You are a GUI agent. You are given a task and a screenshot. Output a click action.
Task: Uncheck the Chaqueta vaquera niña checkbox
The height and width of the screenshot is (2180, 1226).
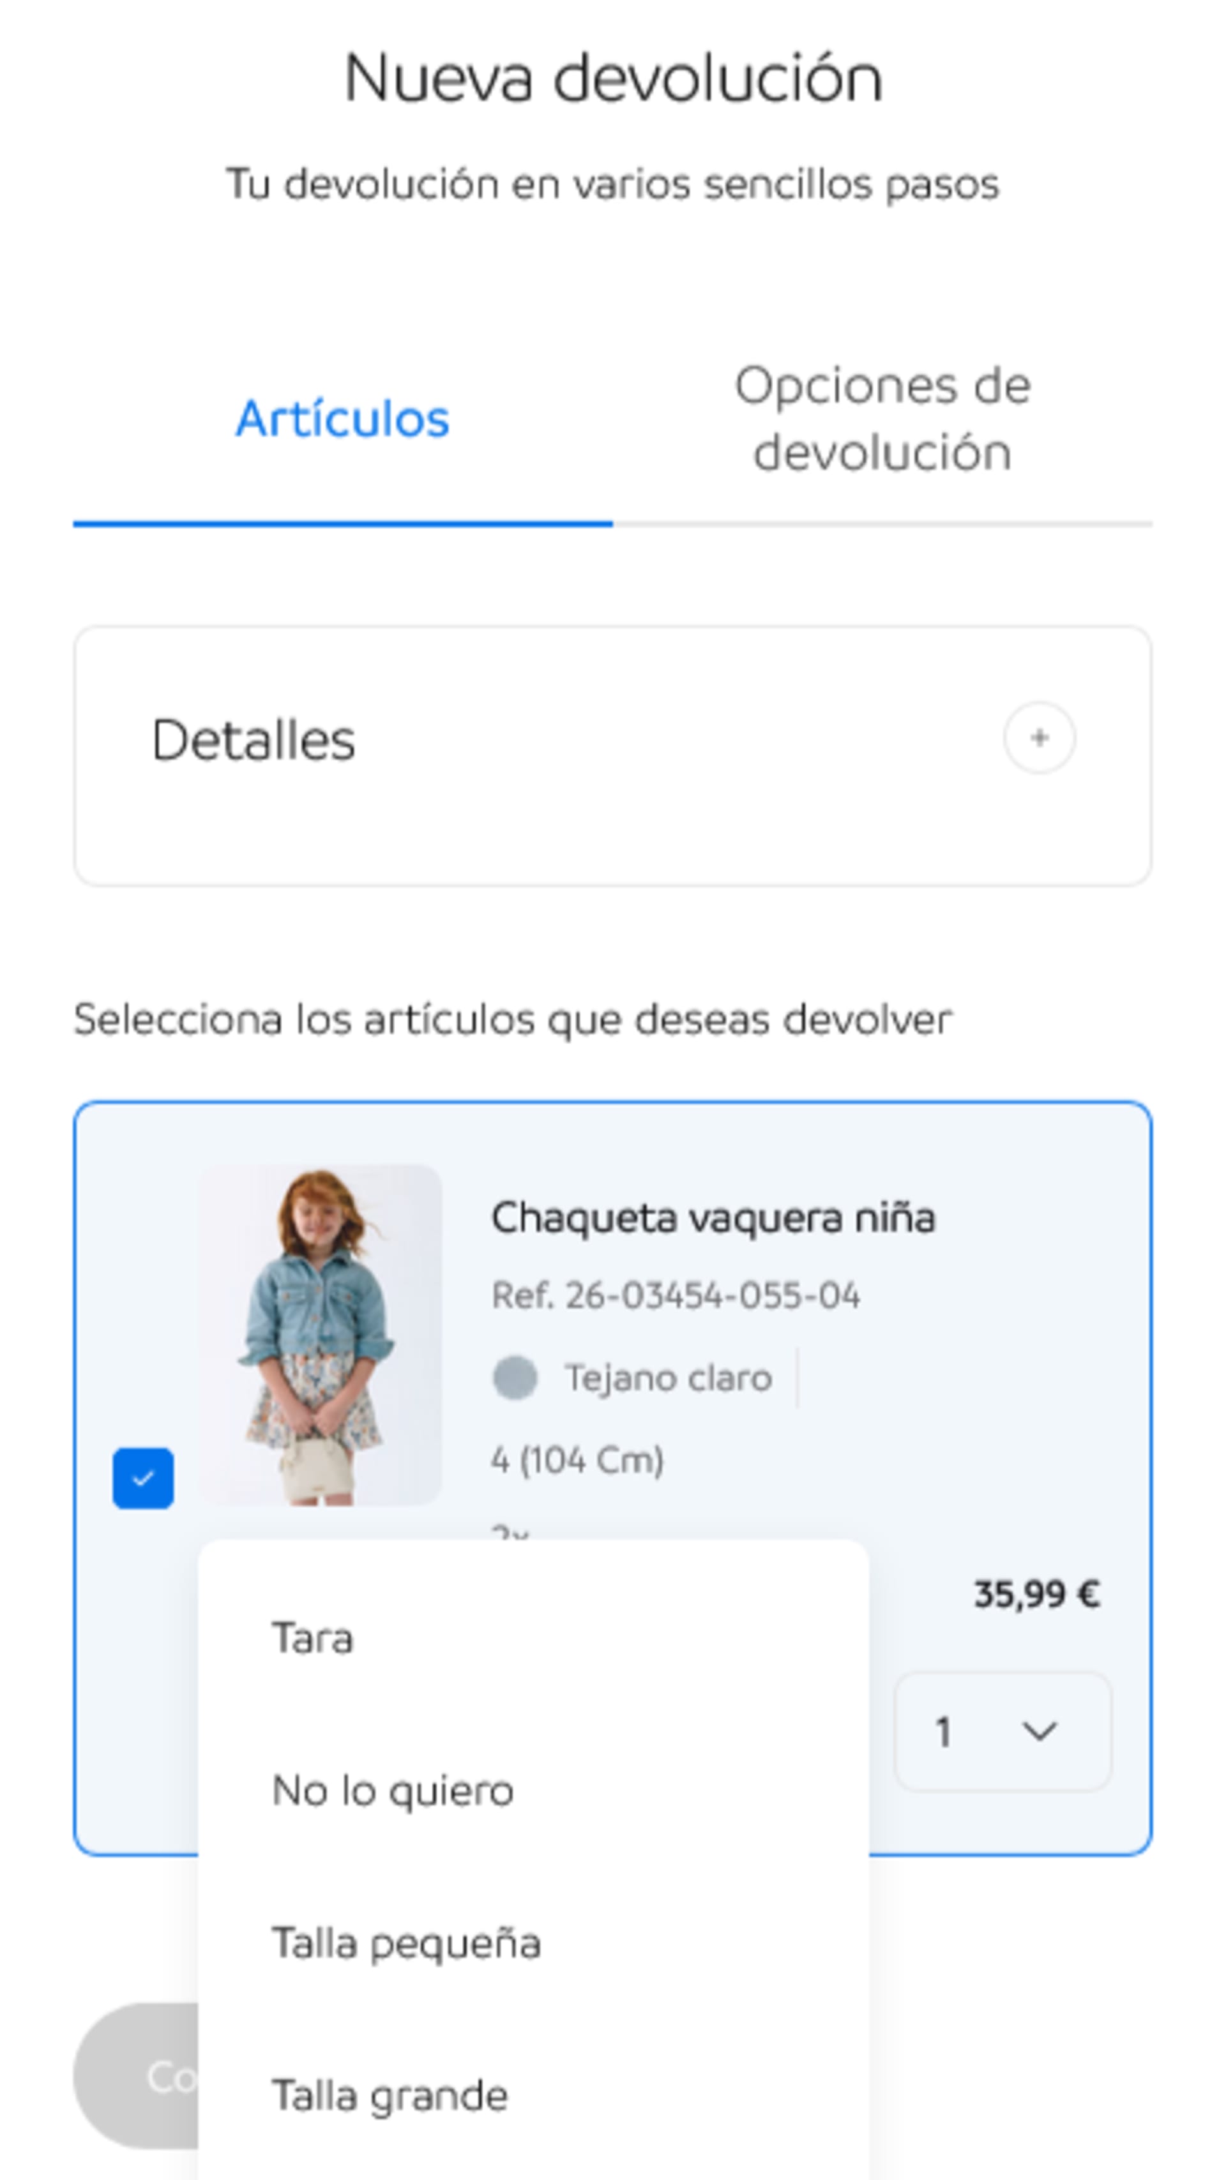(x=143, y=1478)
